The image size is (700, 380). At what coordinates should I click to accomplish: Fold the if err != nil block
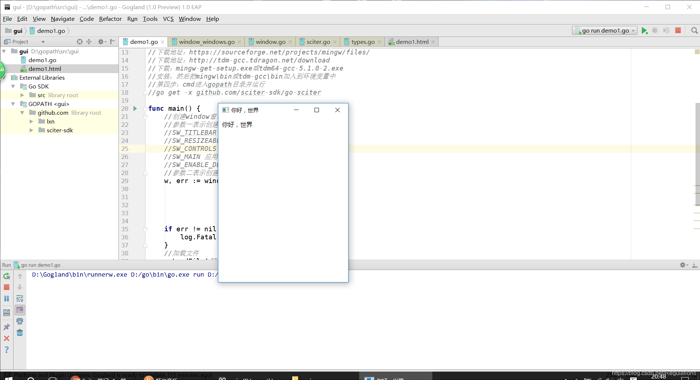point(145,229)
